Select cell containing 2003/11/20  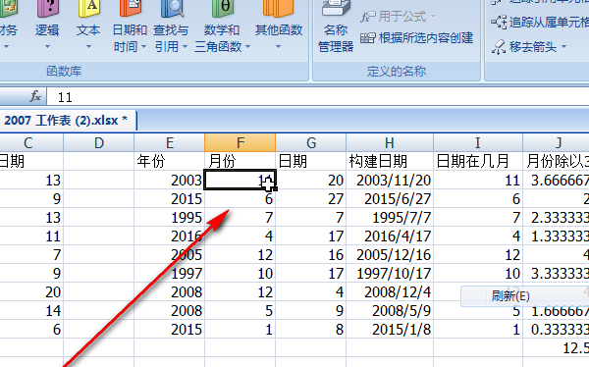(390, 180)
